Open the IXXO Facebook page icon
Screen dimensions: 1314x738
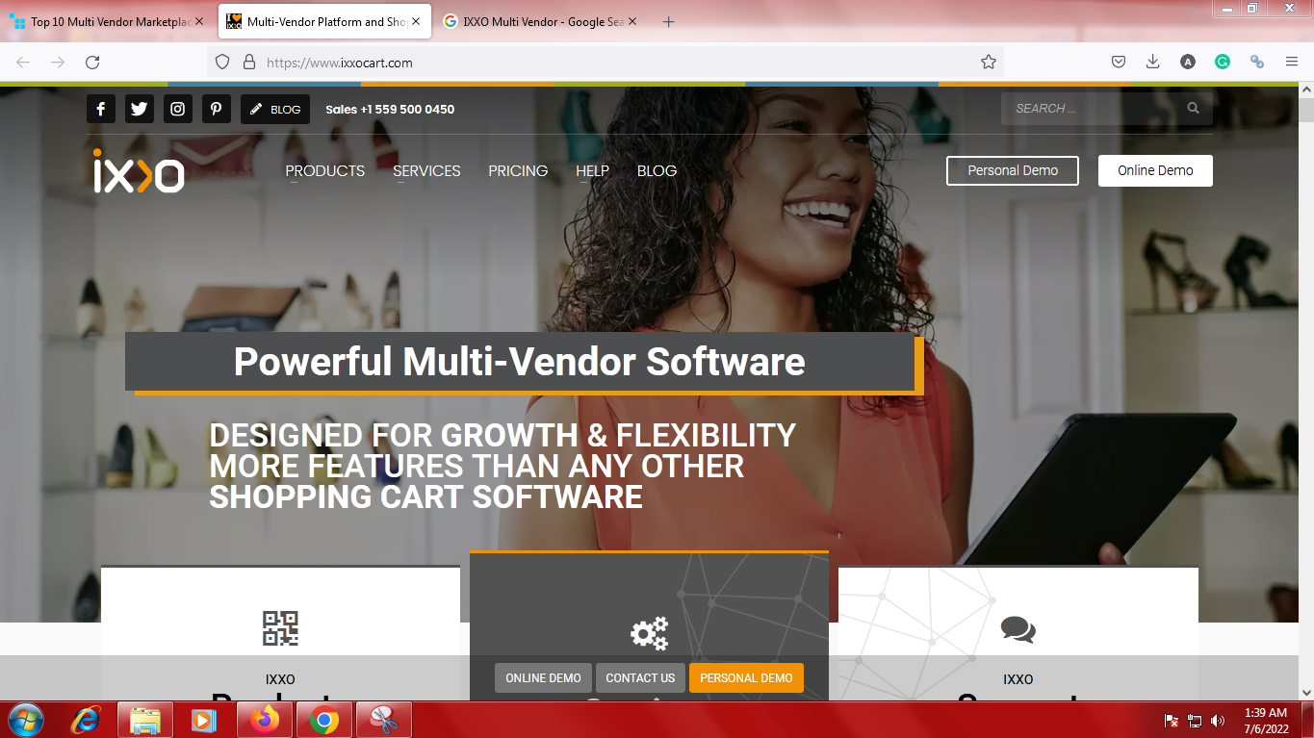pos(101,109)
